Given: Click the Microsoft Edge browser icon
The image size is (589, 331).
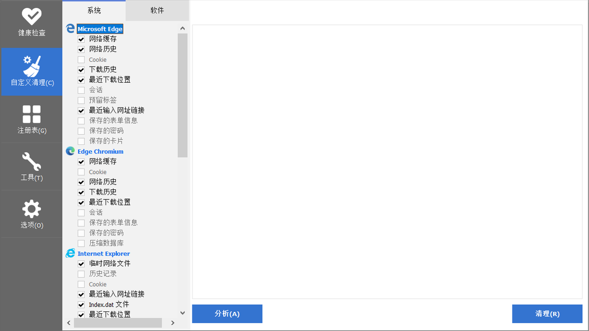Looking at the screenshot, I should (69, 28).
